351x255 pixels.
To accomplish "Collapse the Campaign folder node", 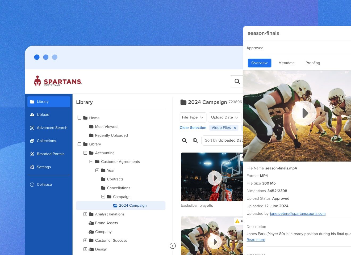I will coord(103,197).
